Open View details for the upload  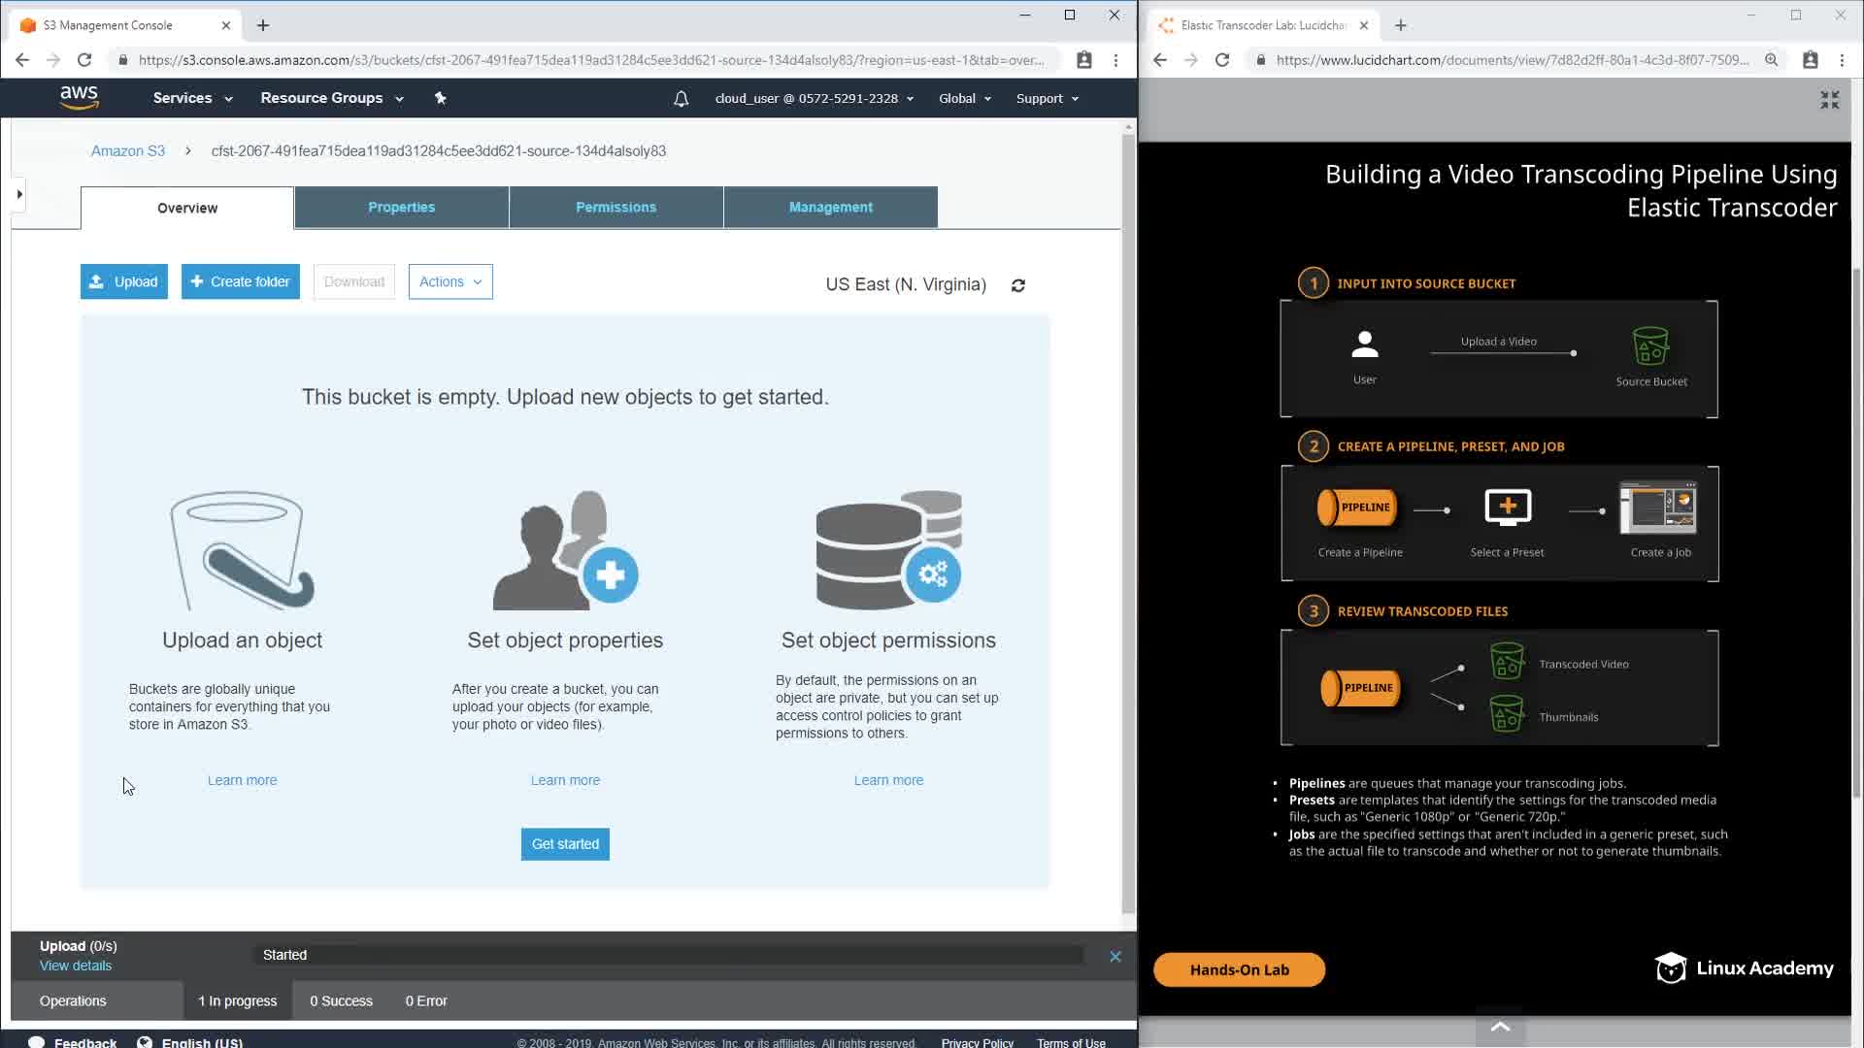click(x=76, y=966)
